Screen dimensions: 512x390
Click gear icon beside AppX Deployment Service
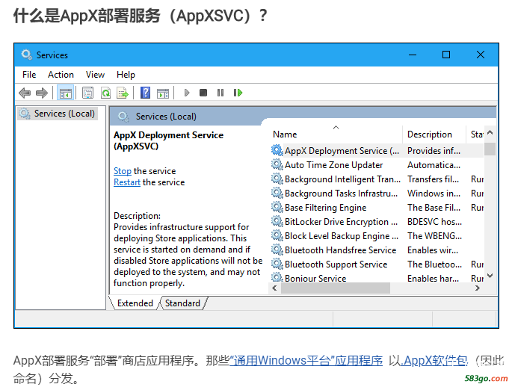277,150
